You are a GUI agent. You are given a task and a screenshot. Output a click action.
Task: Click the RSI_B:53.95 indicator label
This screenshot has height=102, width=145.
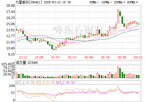point(45,82)
